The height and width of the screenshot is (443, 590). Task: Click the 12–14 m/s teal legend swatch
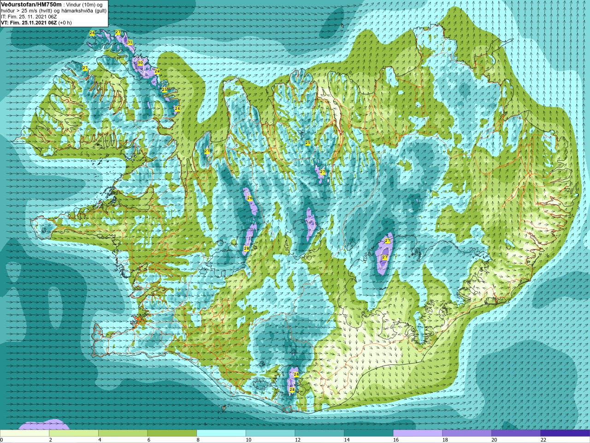[319, 433]
